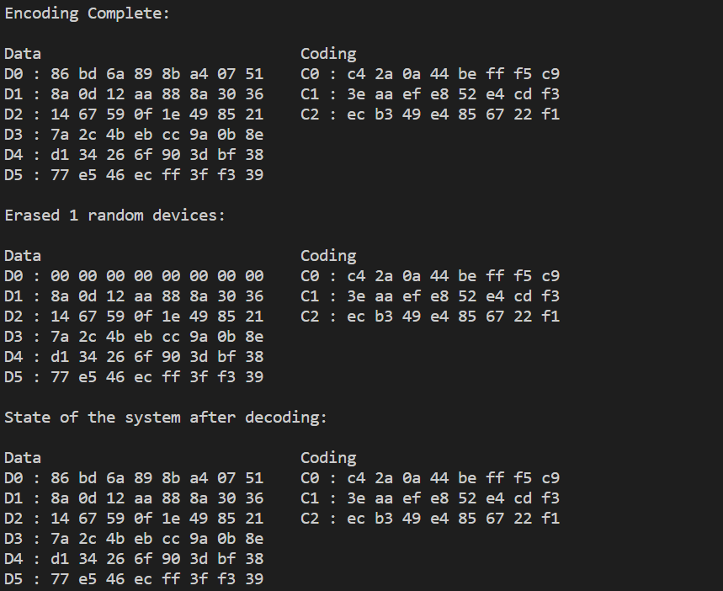The height and width of the screenshot is (591, 723).
Task: Click the 'Encoding Complete:' heading text
Action: [88, 13]
